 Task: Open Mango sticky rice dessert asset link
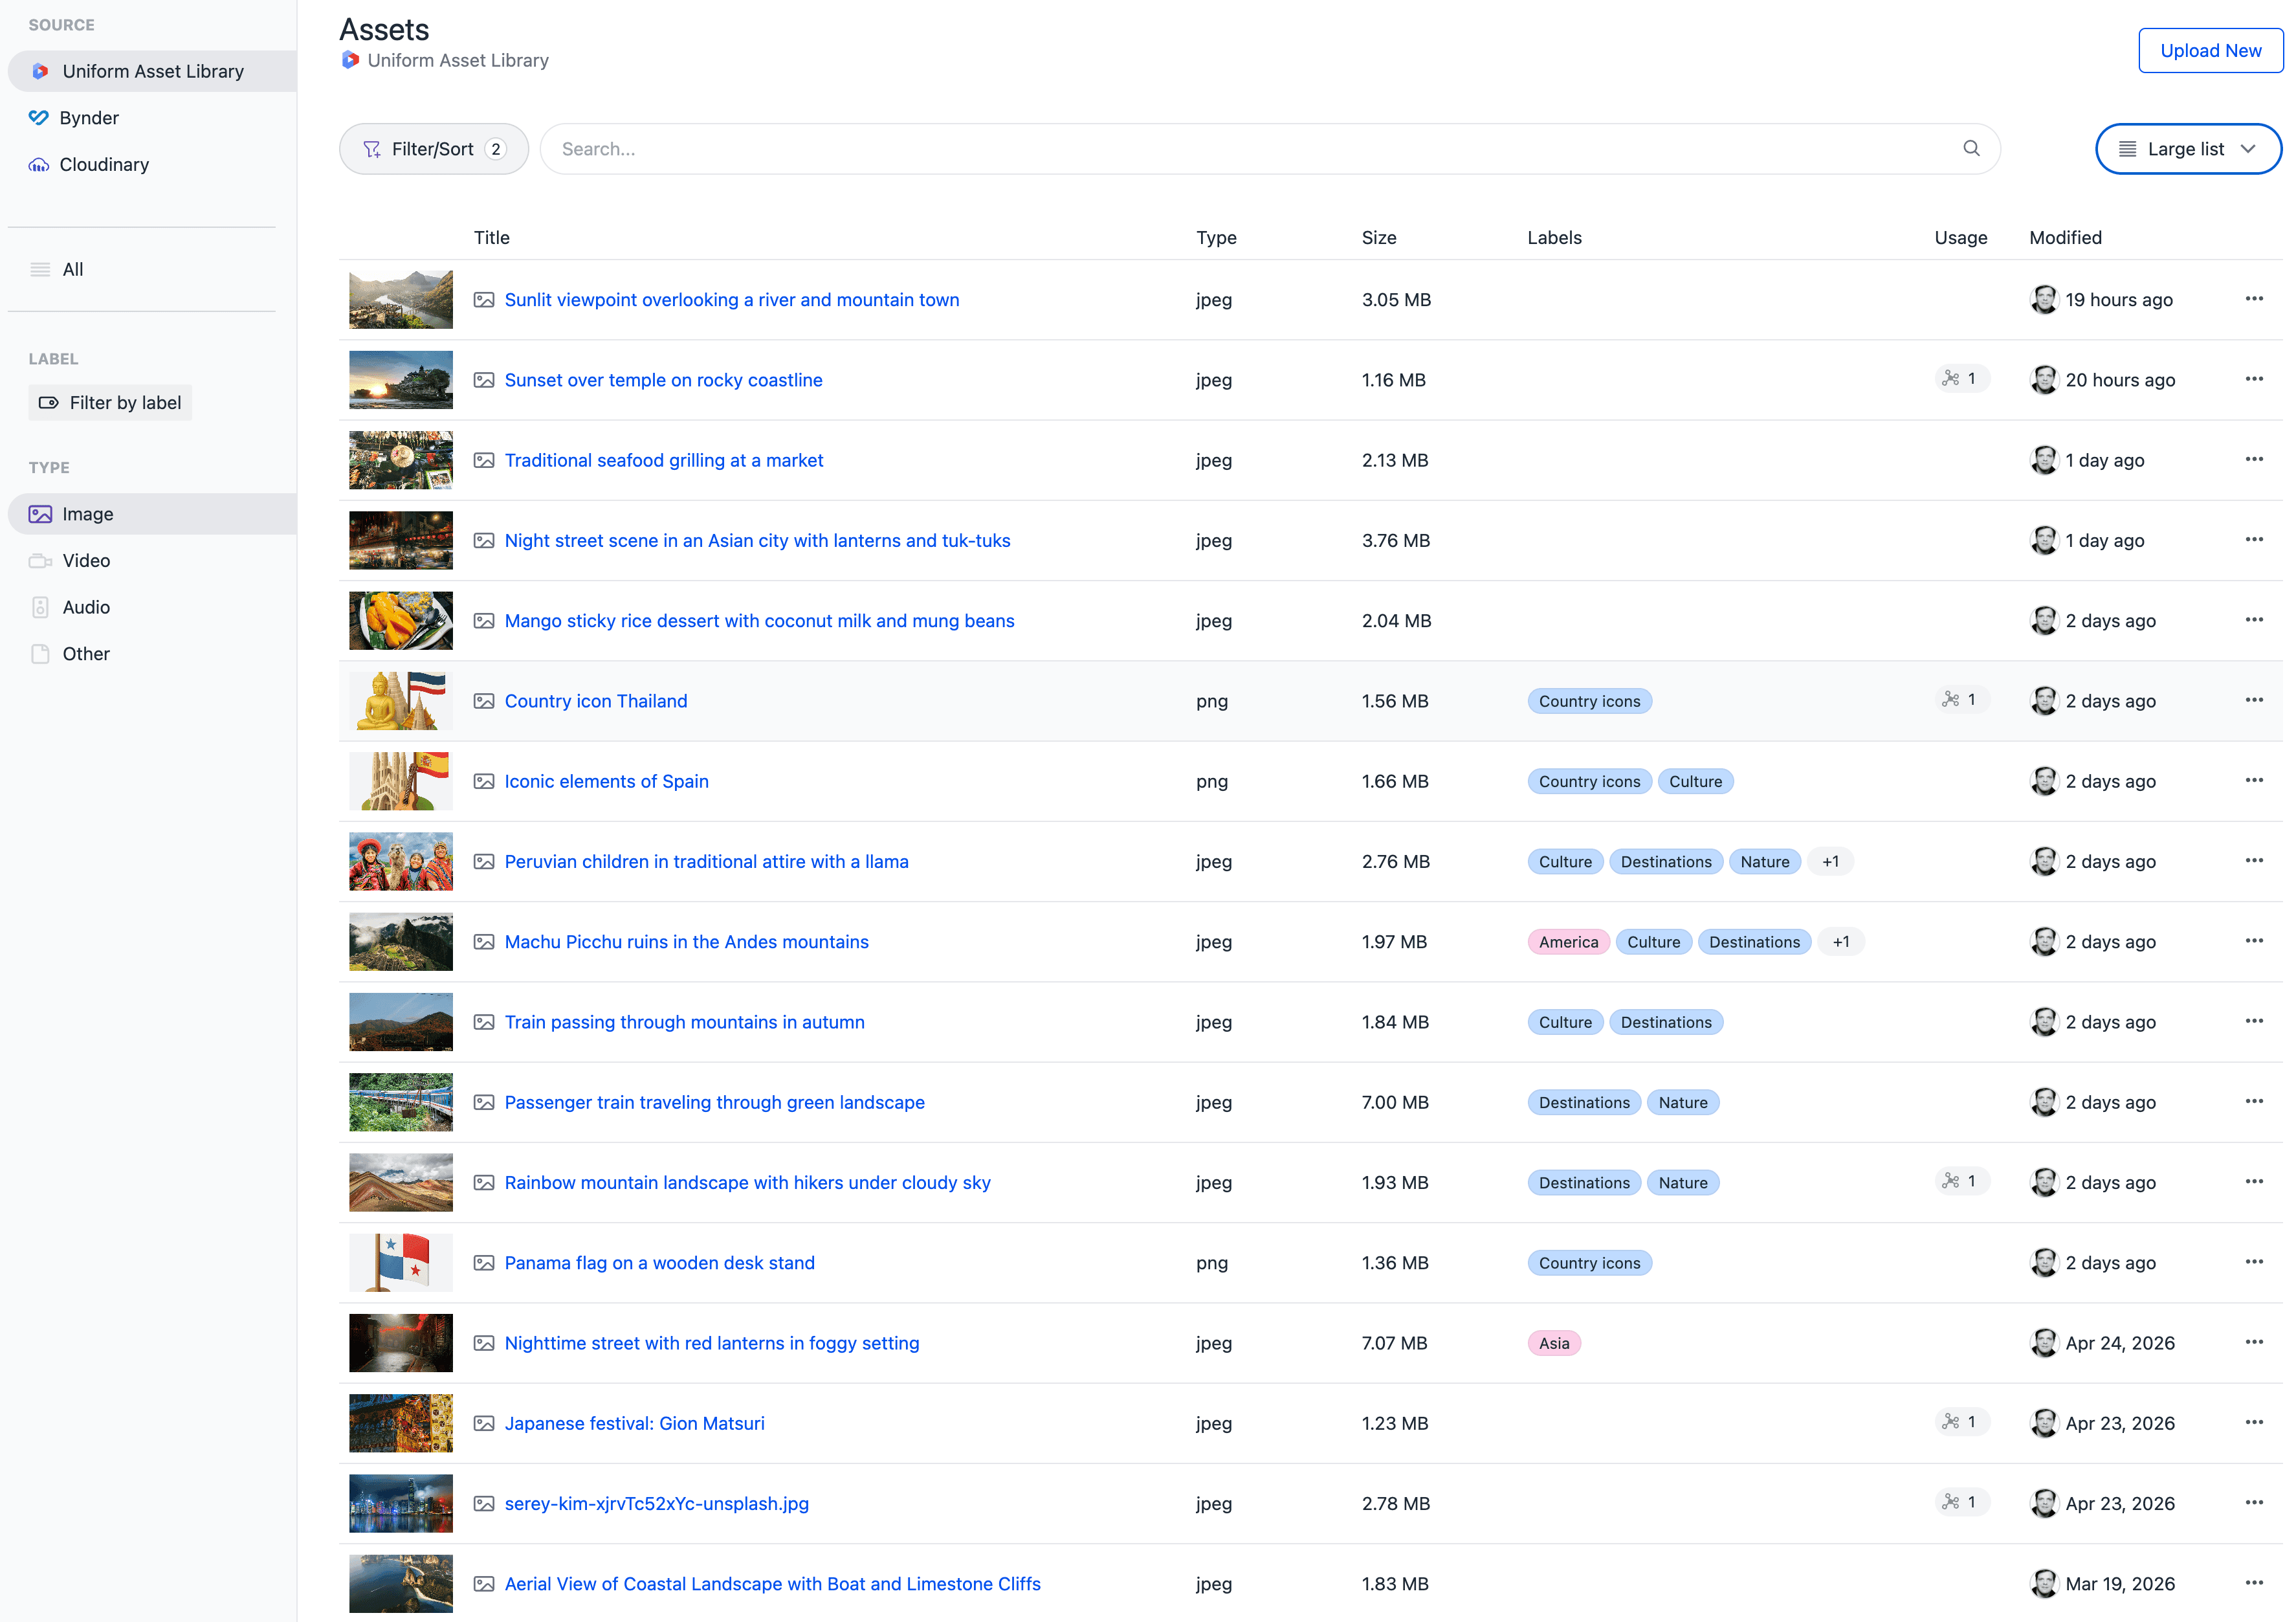pyautogui.click(x=760, y=621)
